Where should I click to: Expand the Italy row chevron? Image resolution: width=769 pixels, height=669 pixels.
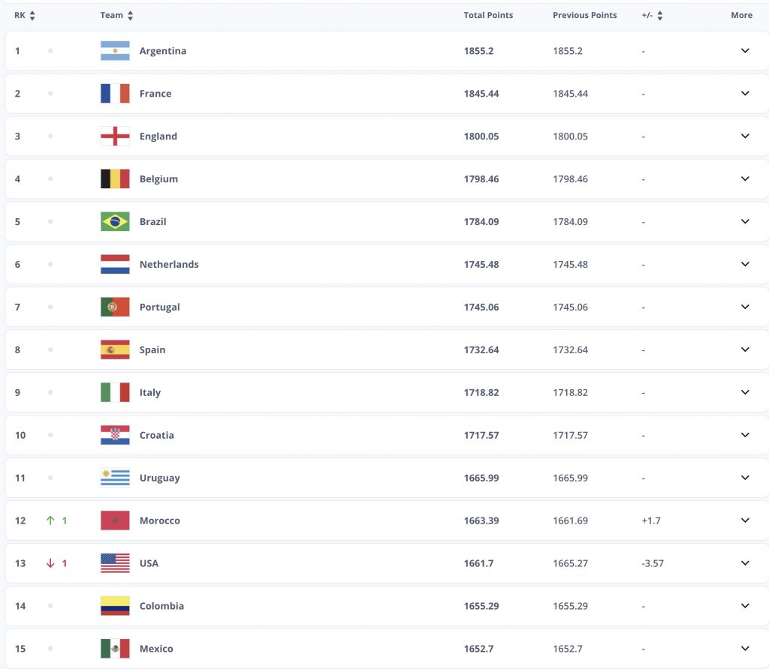[x=745, y=392]
